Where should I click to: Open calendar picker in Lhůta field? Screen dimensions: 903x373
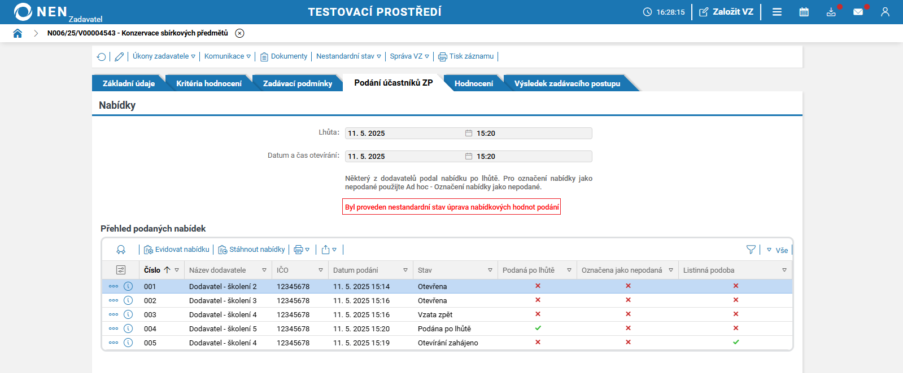click(x=469, y=133)
